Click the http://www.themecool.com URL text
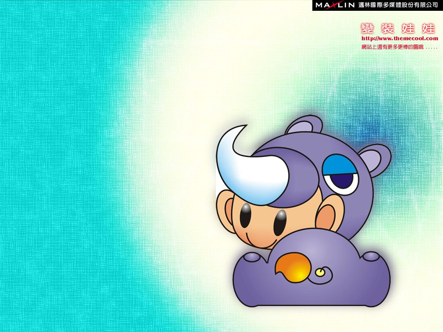This screenshot has height=332, width=443. click(x=399, y=38)
